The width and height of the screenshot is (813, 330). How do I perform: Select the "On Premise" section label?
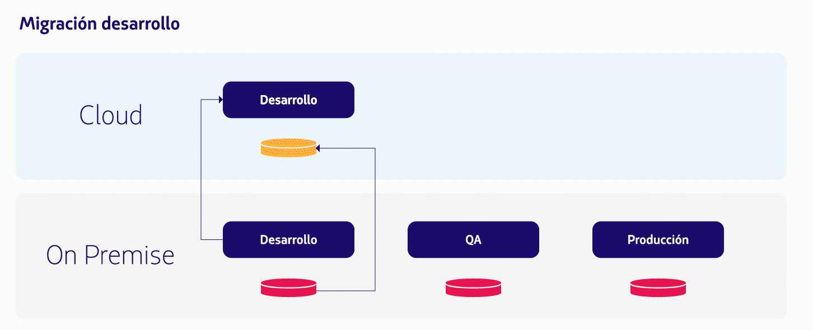(110, 255)
